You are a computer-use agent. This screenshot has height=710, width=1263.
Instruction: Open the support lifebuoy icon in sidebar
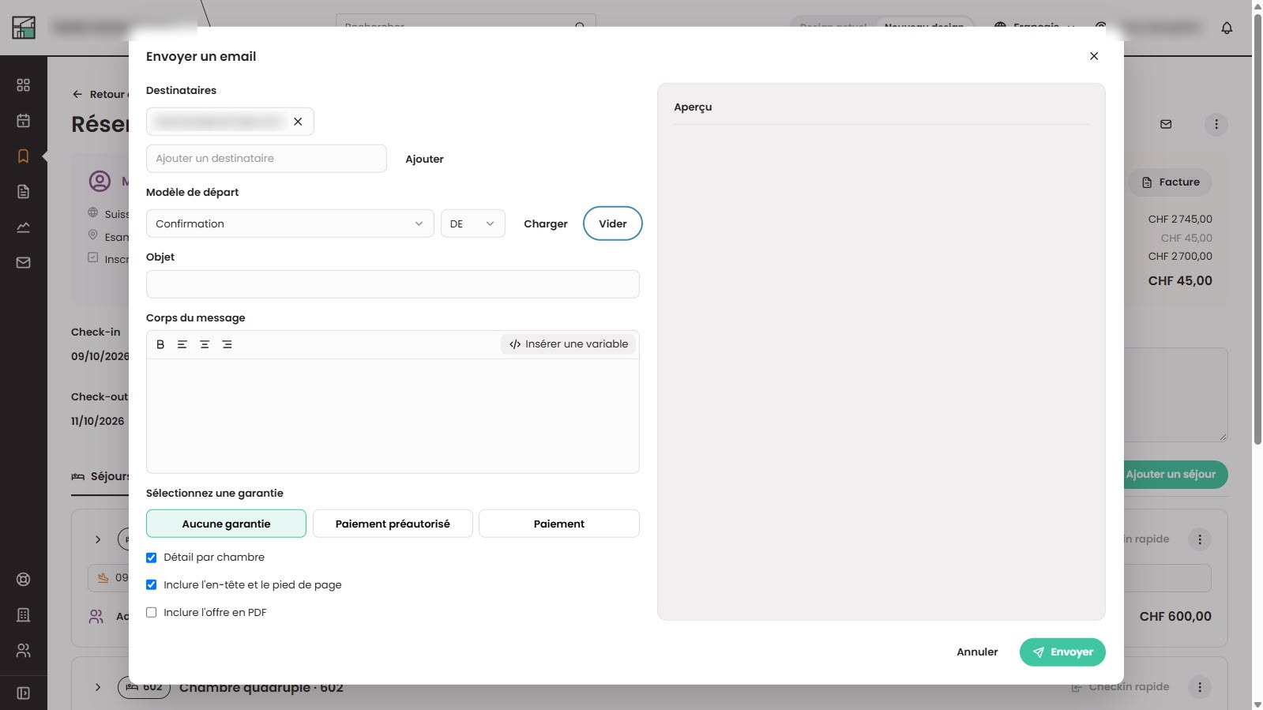[x=24, y=580]
